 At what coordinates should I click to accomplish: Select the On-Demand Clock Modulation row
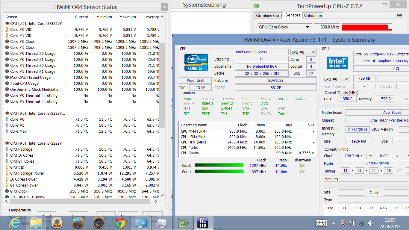coord(81,89)
